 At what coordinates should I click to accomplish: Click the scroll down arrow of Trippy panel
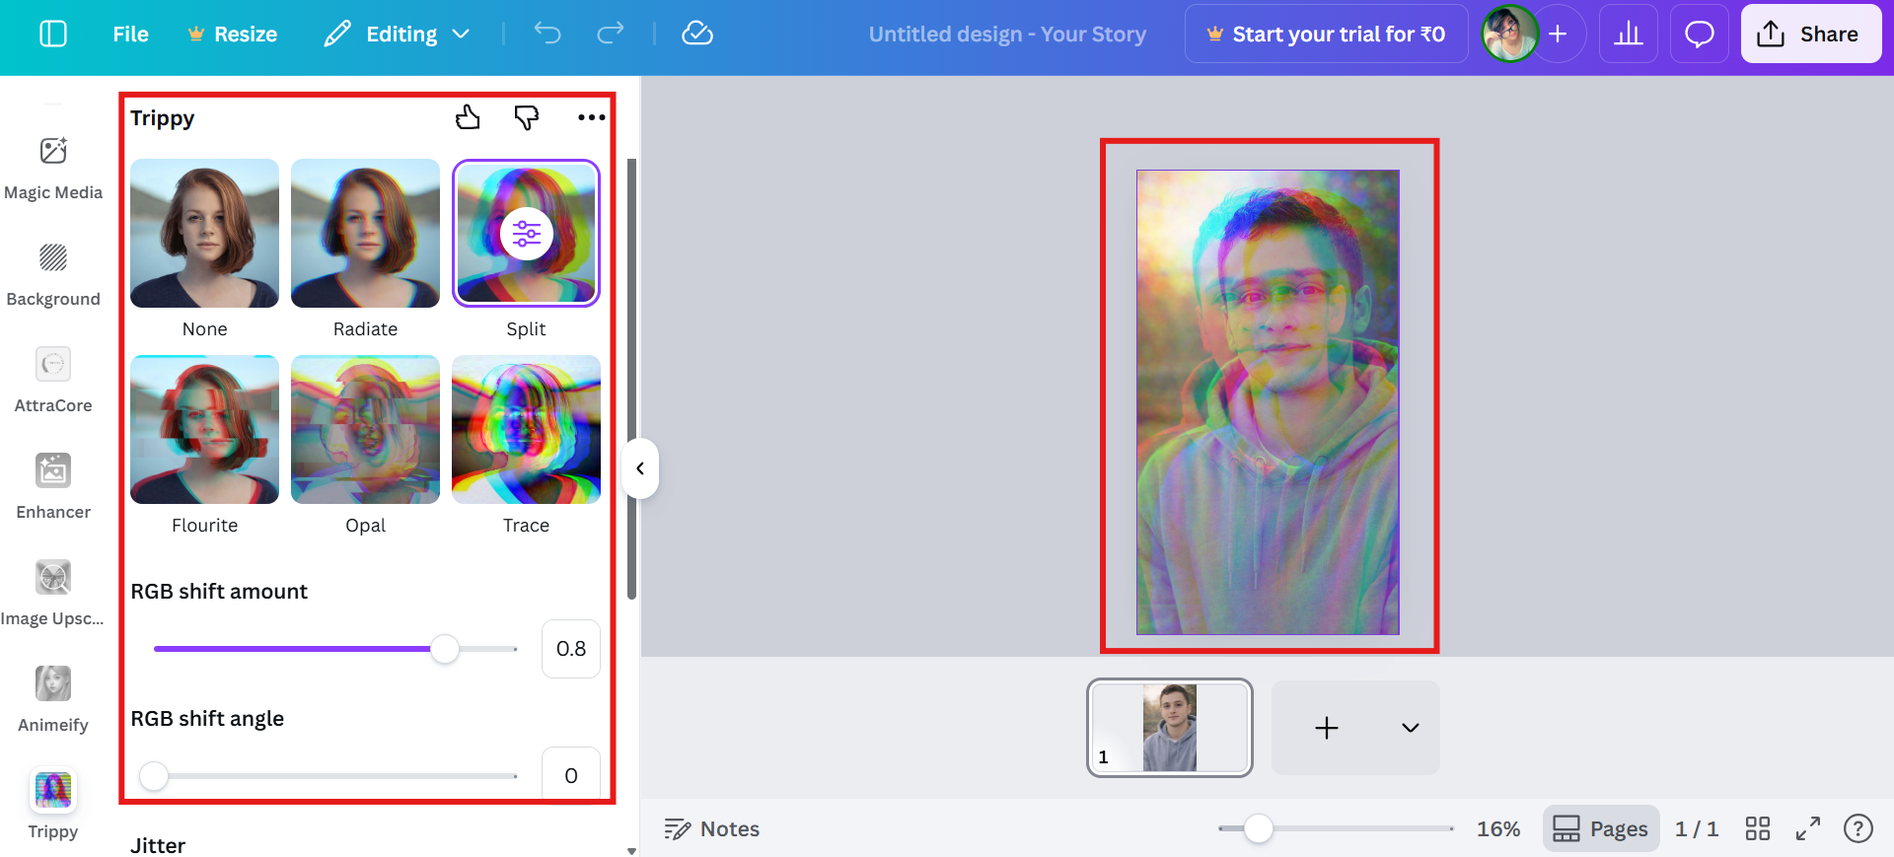[631, 850]
